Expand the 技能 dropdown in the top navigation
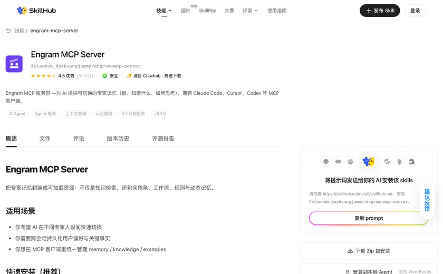Viewport: 443px width, 274px height. point(164,11)
